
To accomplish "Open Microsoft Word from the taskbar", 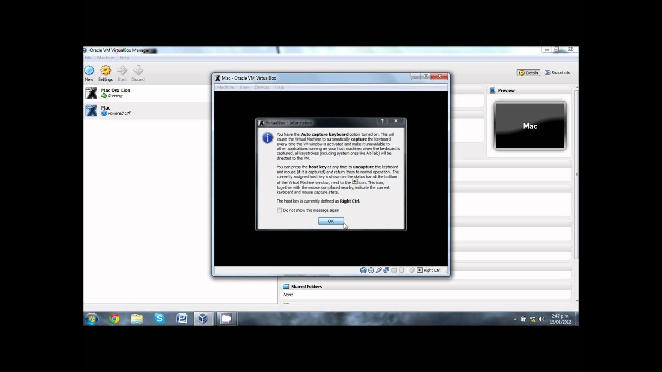I will pyautogui.click(x=182, y=319).
